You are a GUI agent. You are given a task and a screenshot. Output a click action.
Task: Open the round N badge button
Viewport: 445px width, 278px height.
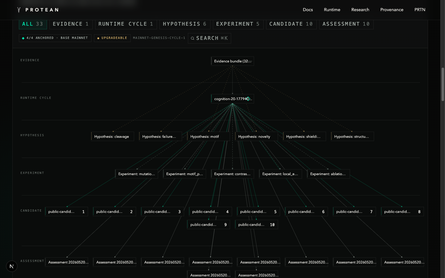pyautogui.click(x=12, y=266)
